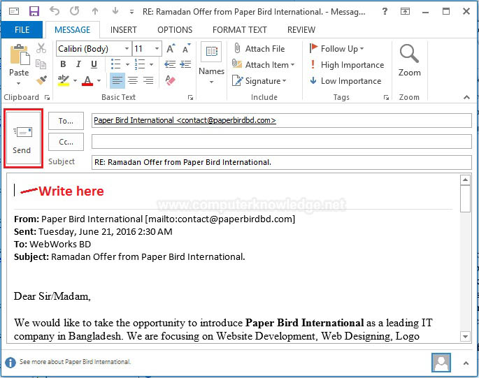This screenshot has height=378, width=479.
Task: Open Tags group dialog launcher
Action: (386, 97)
